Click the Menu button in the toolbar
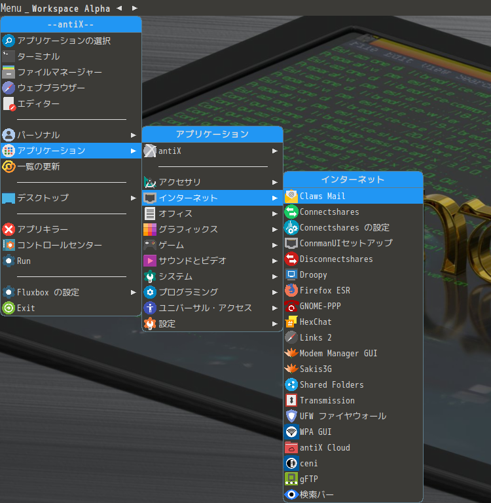 11,8
